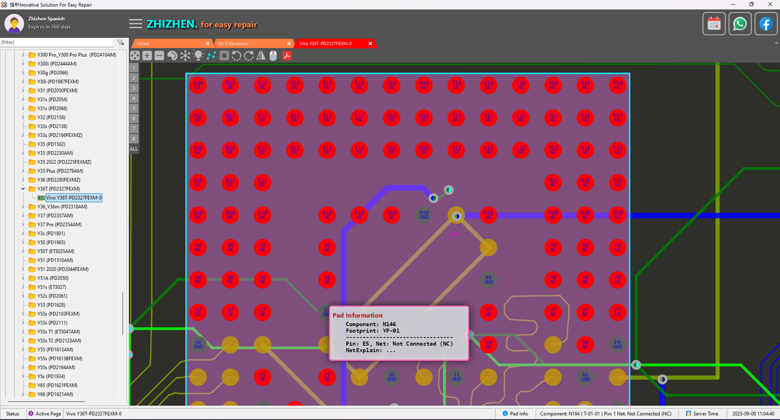Toggle layer 6 button

[x=133, y=118]
